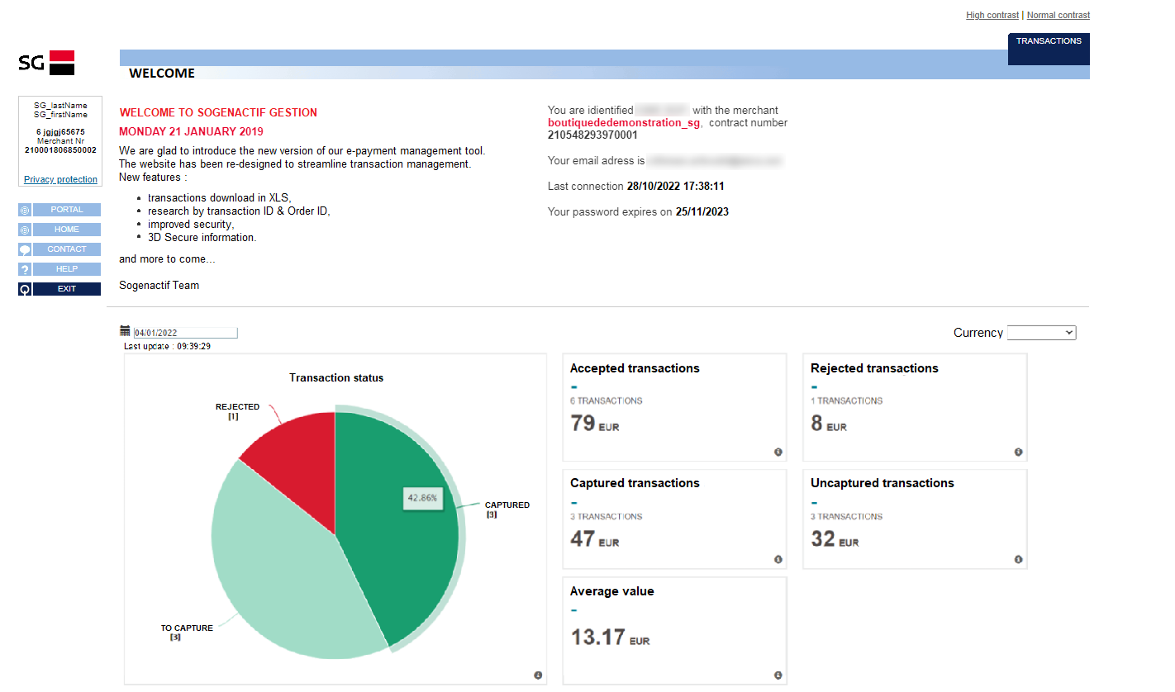Open the PORTAL menu item
The height and width of the screenshot is (692, 1175).
click(x=67, y=210)
